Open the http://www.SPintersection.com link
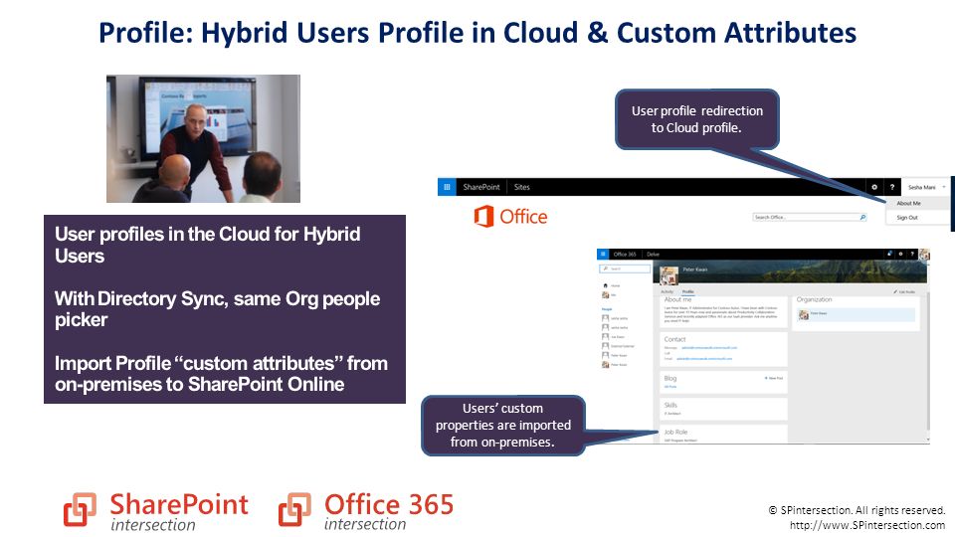This screenshot has height=537, width=955. pyautogui.click(x=867, y=525)
